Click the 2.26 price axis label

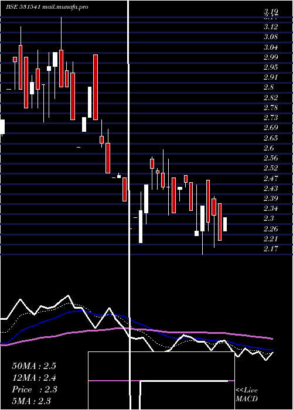click(271, 229)
